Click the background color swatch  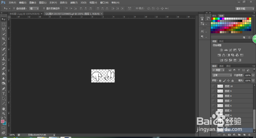[x=5, y=124]
